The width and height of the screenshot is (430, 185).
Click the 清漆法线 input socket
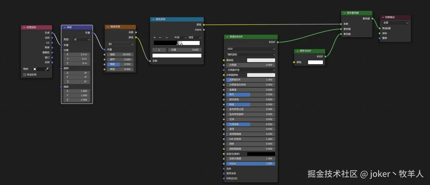(224, 173)
